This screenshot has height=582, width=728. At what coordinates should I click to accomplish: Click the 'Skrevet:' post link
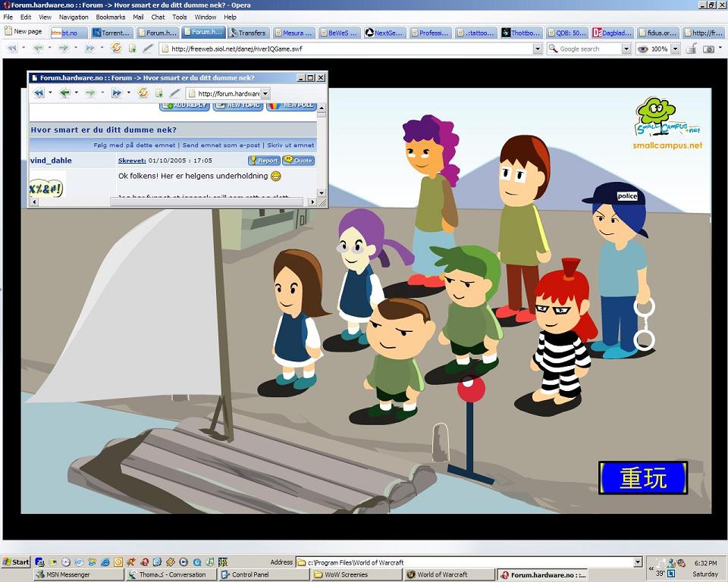pos(132,161)
